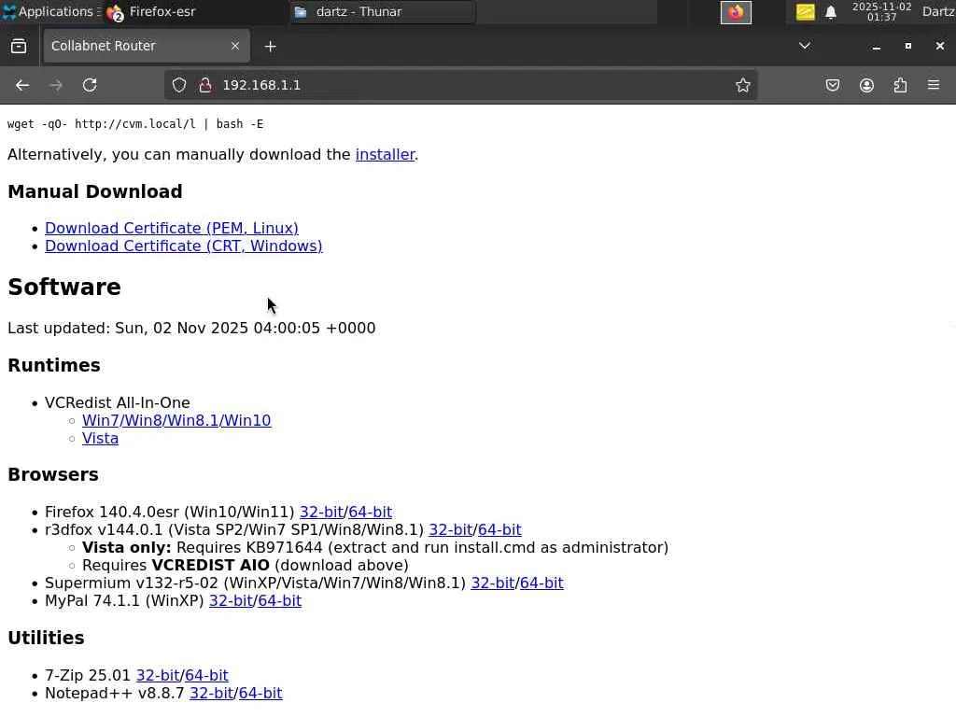Download Supermium v132-r5-02 64-bit
The width and height of the screenshot is (956, 717).
[541, 583]
